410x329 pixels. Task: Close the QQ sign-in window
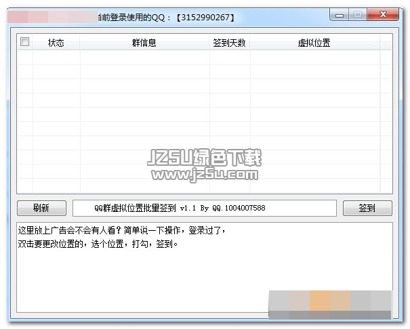tap(383, 15)
